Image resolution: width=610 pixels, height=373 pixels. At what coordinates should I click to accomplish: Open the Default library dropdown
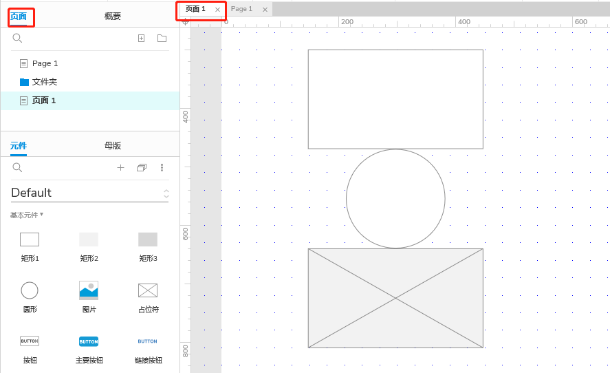click(x=90, y=193)
